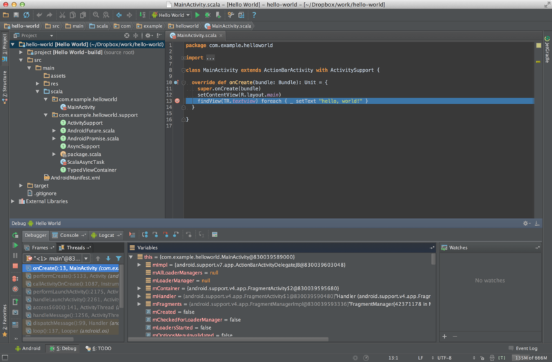Viewport: 552px width, 362px height.
Task: Open the Android tool window button
Action: [x=28, y=348]
